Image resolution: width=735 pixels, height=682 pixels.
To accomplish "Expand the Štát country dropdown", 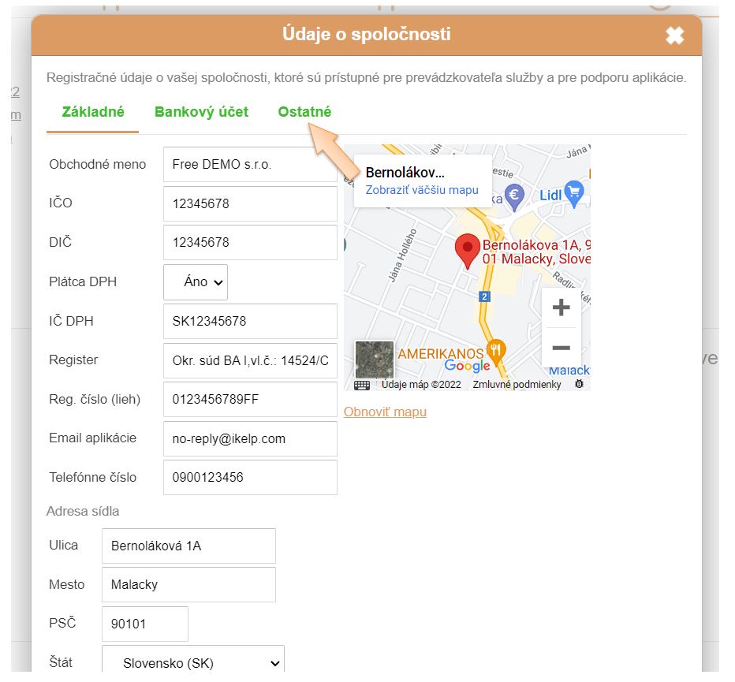I will coord(193,663).
